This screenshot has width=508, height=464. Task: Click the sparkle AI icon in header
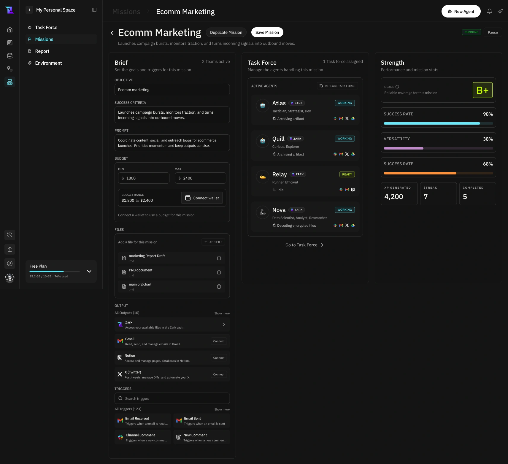[501, 11]
